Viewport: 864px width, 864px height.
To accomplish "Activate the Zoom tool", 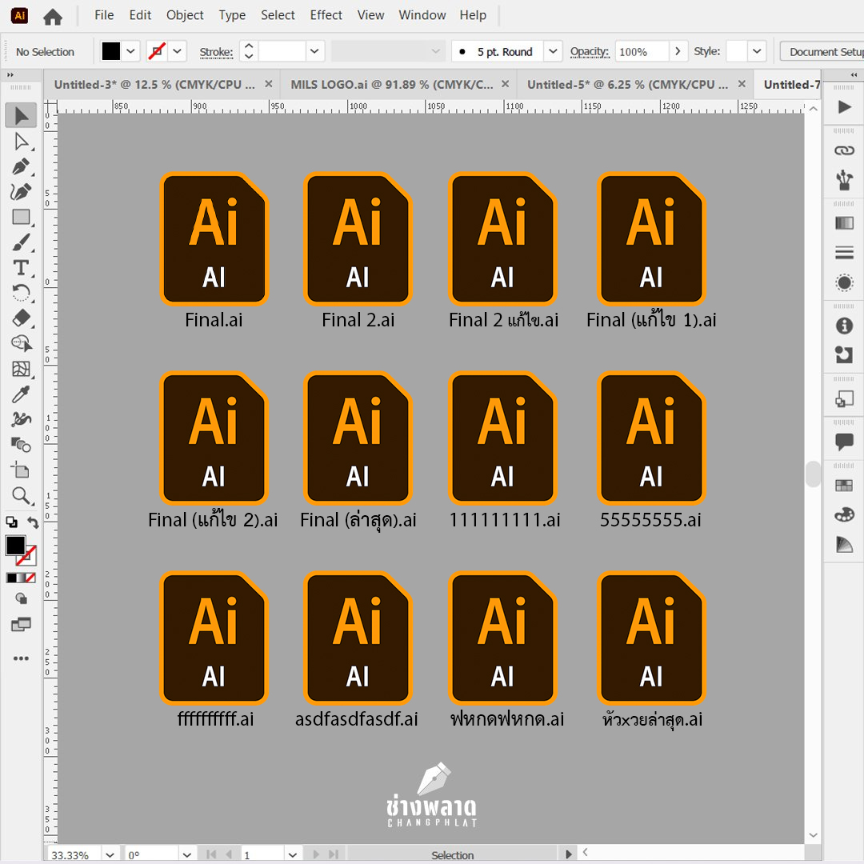I will (21, 494).
